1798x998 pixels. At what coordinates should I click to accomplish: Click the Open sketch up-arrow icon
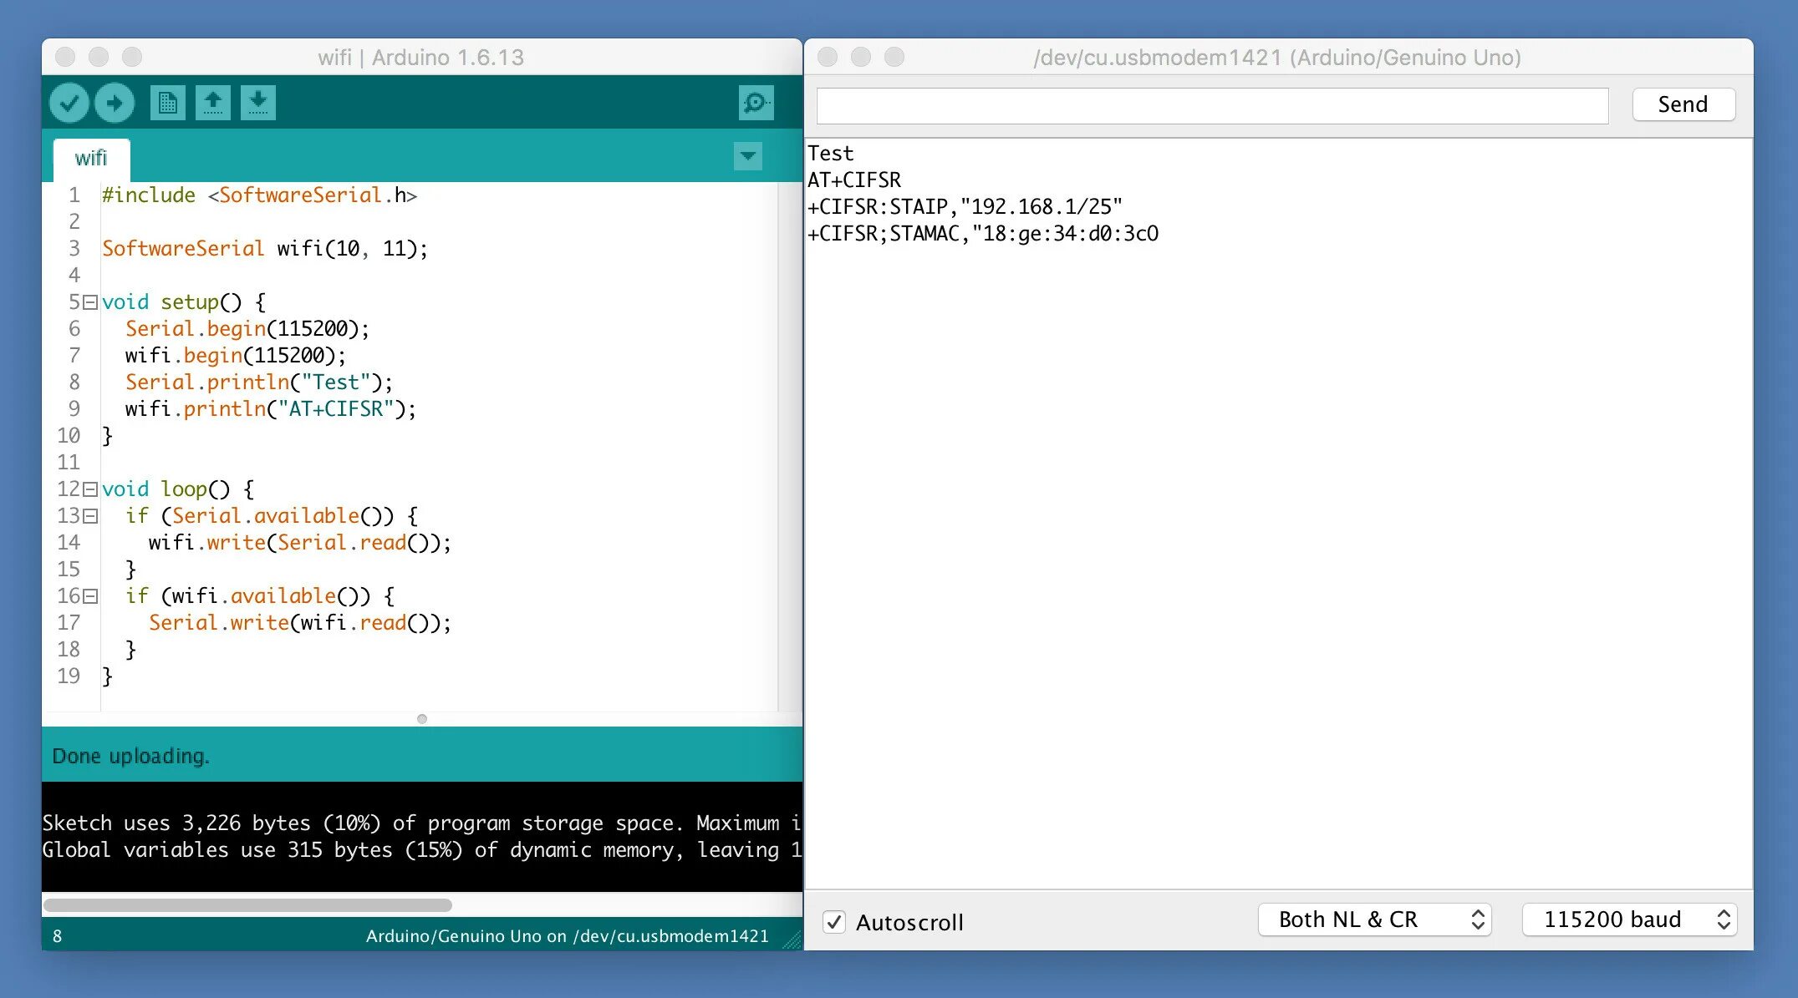212,104
